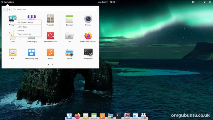The image size is (213, 120).
Task: Focus the Search Apps field
Action: 56,9
